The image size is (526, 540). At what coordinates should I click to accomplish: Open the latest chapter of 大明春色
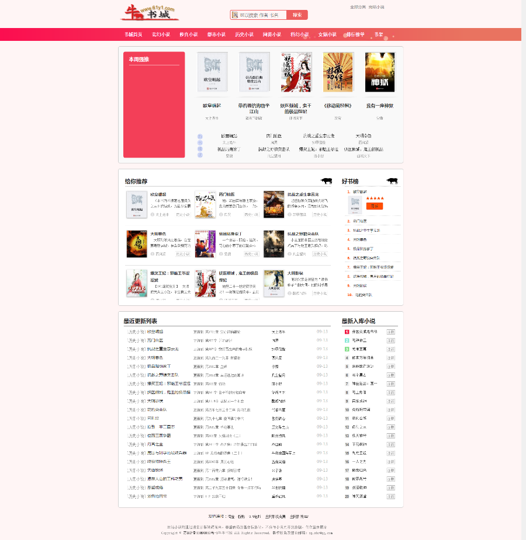(223, 358)
